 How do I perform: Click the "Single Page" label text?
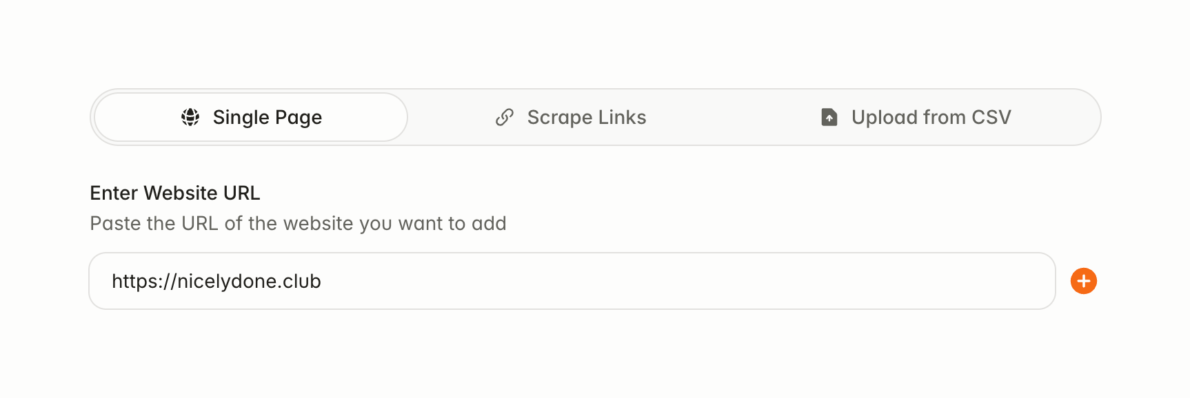[x=268, y=117]
